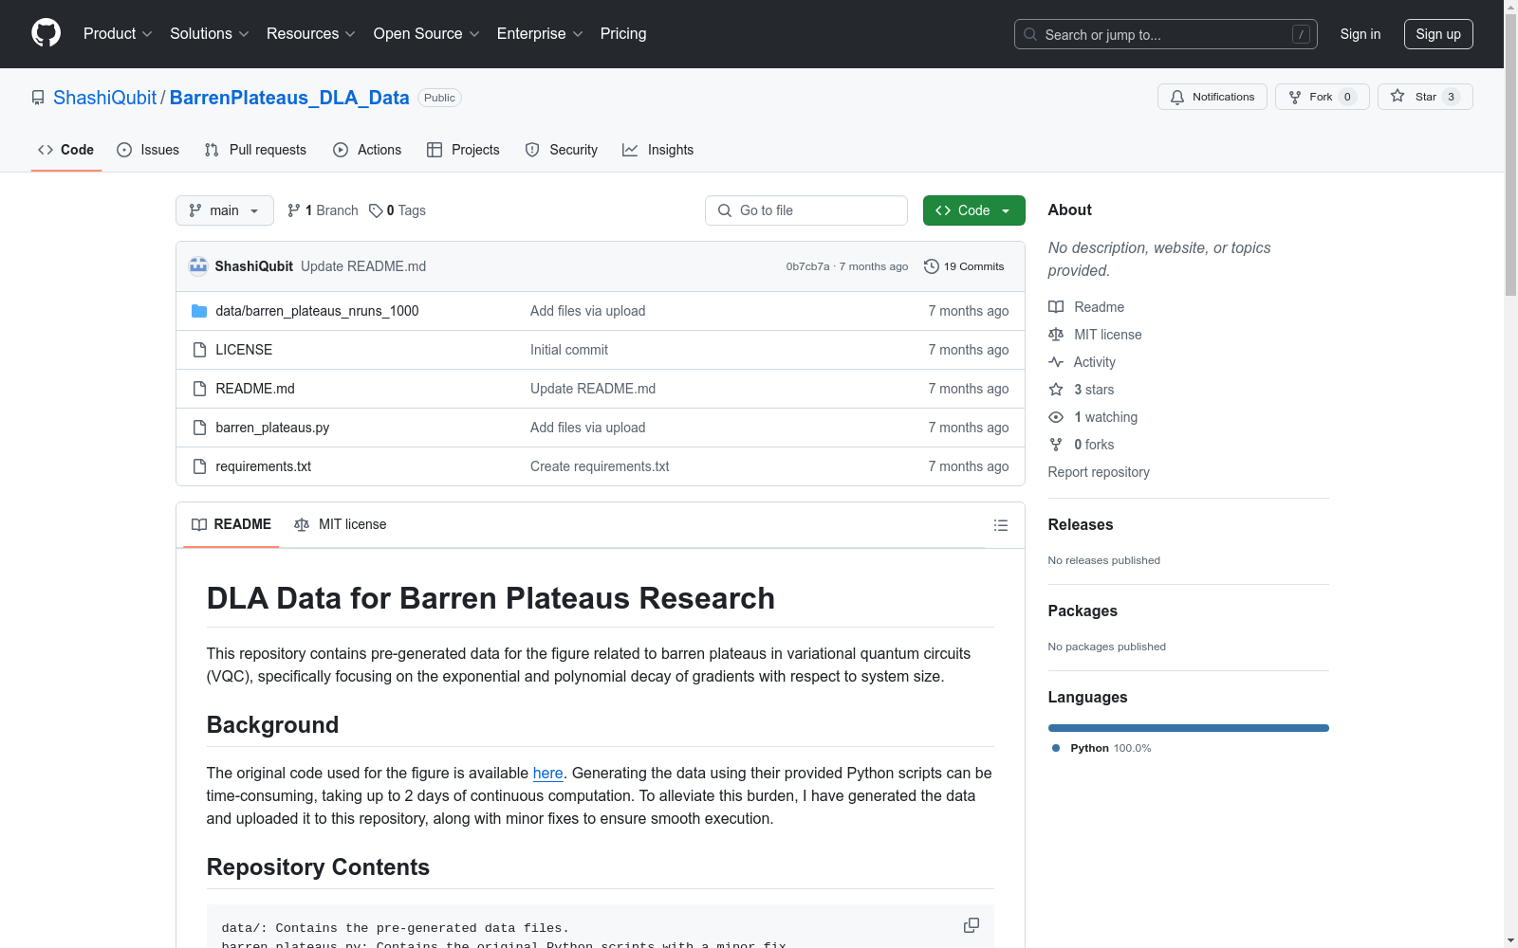
Task: Select the Code tab
Action: click(66, 150)
